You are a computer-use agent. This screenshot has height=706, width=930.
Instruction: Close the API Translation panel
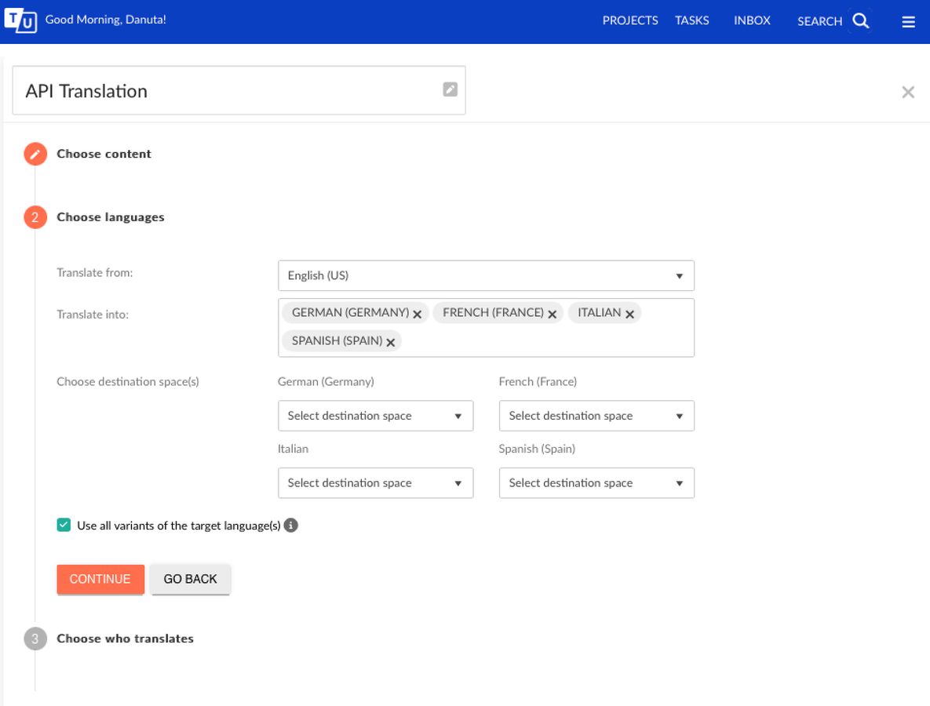907,92
